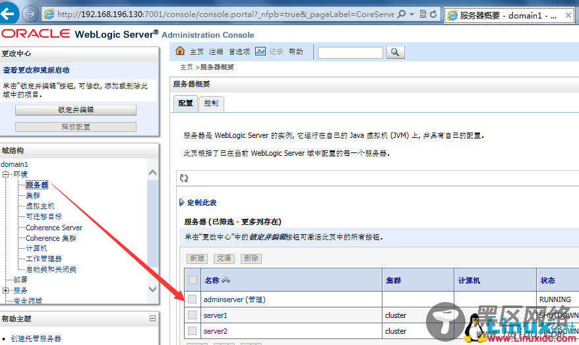
Task: Expand 定制此表 disclosure triangle
Action: [x=181, y=203]
